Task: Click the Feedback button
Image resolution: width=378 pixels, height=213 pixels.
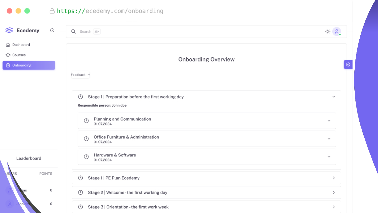Action: pyautogui.click(x=78, y=75)
